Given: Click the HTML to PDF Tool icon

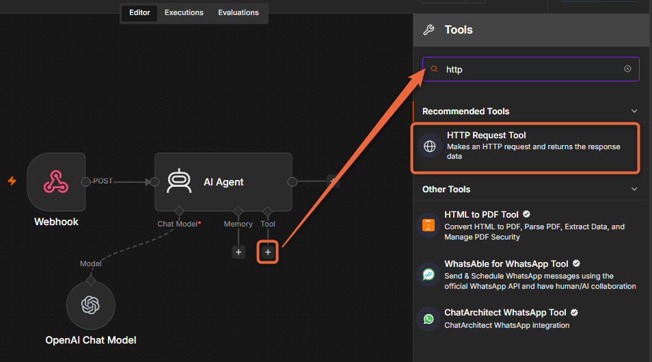Looking at the screenshot, I should (x=429, y=225).
